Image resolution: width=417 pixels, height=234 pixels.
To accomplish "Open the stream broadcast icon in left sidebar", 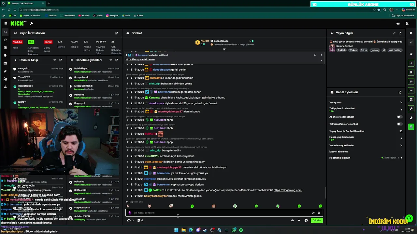I will 5,32.
